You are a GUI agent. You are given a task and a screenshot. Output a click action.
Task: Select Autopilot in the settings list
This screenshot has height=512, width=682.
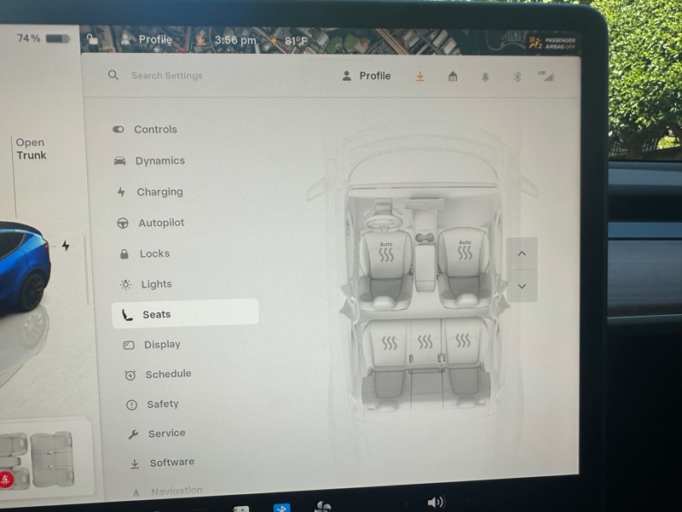(x=161, y=223)
